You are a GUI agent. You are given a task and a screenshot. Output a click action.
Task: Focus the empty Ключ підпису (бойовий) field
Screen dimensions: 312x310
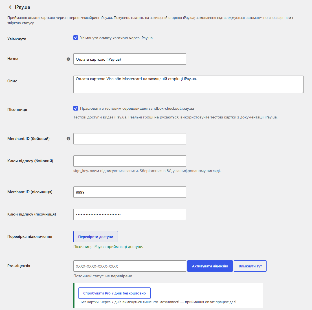tap(130, 161)
